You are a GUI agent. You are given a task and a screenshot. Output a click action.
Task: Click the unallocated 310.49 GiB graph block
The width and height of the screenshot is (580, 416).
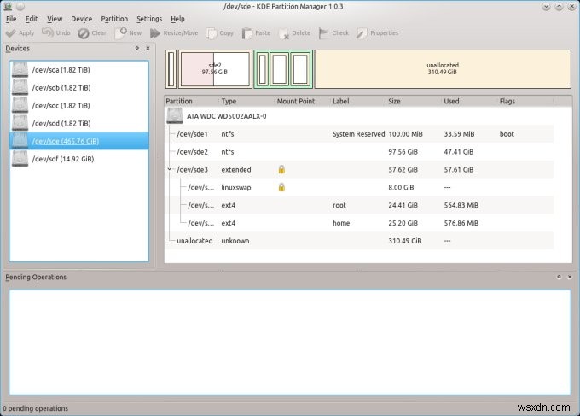[x=442, y=68]
